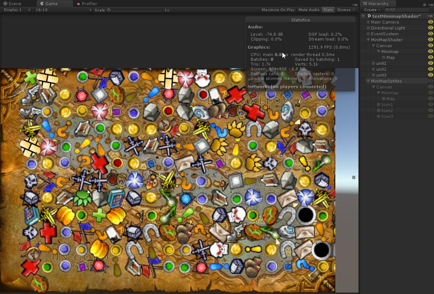Collapse the MiniMapSptites tree arrow
434x294 pixels.
[x=368, y=81]
